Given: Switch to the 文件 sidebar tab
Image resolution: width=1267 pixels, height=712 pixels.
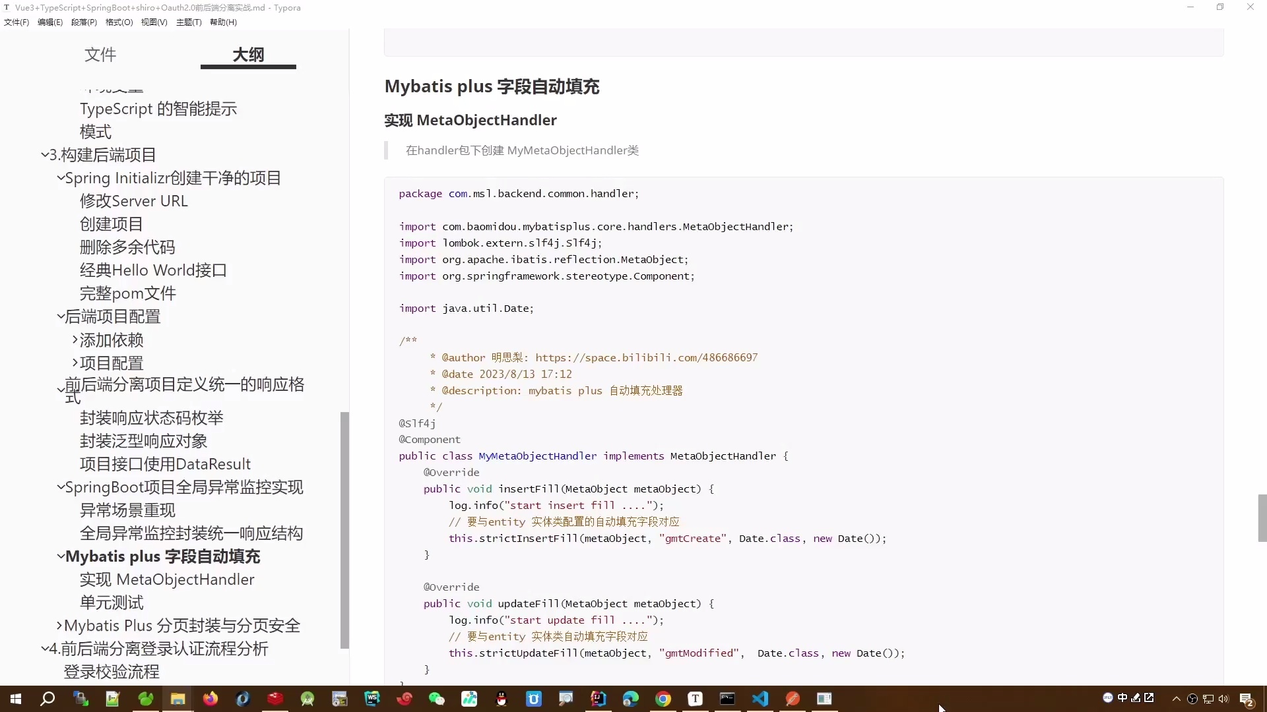Looking at the screenshot, I should tap(100, 55).
